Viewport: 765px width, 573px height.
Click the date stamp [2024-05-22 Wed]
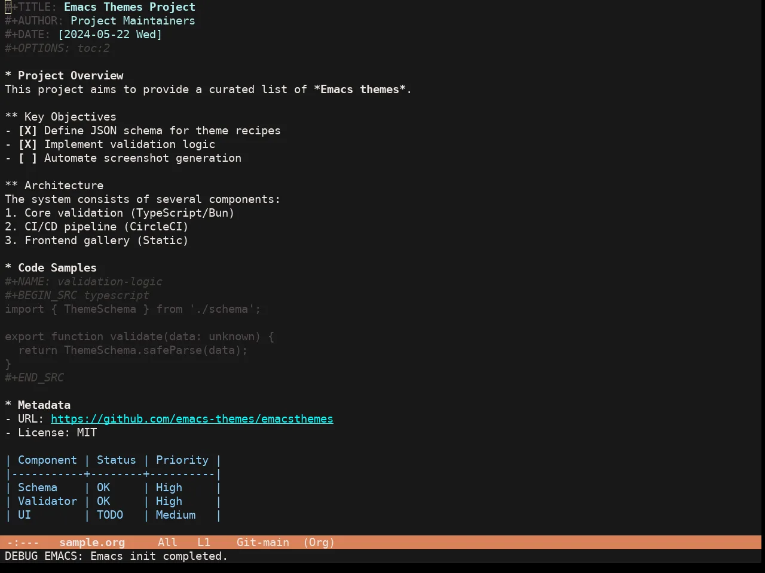point(110,35)
